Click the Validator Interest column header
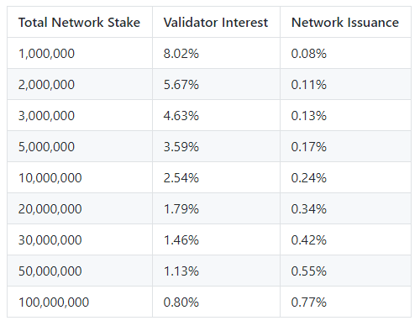The width and height of the screenshot is (420, 326). point(216,23)
